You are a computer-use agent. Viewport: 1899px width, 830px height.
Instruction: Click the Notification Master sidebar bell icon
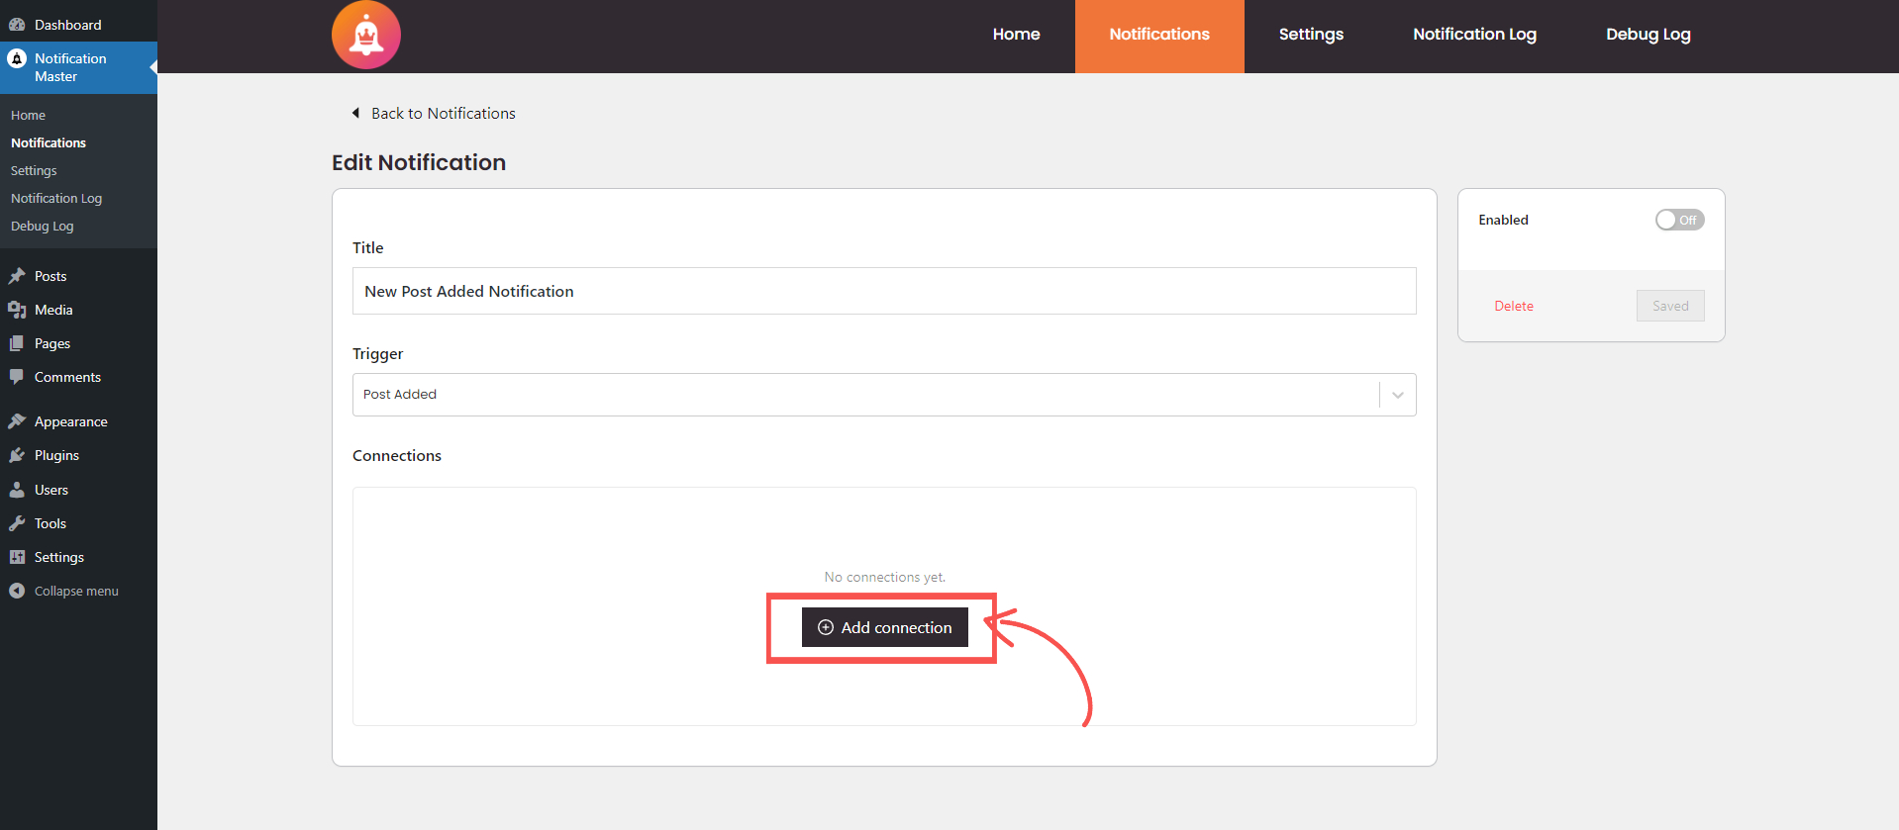[x=17, y=59]
